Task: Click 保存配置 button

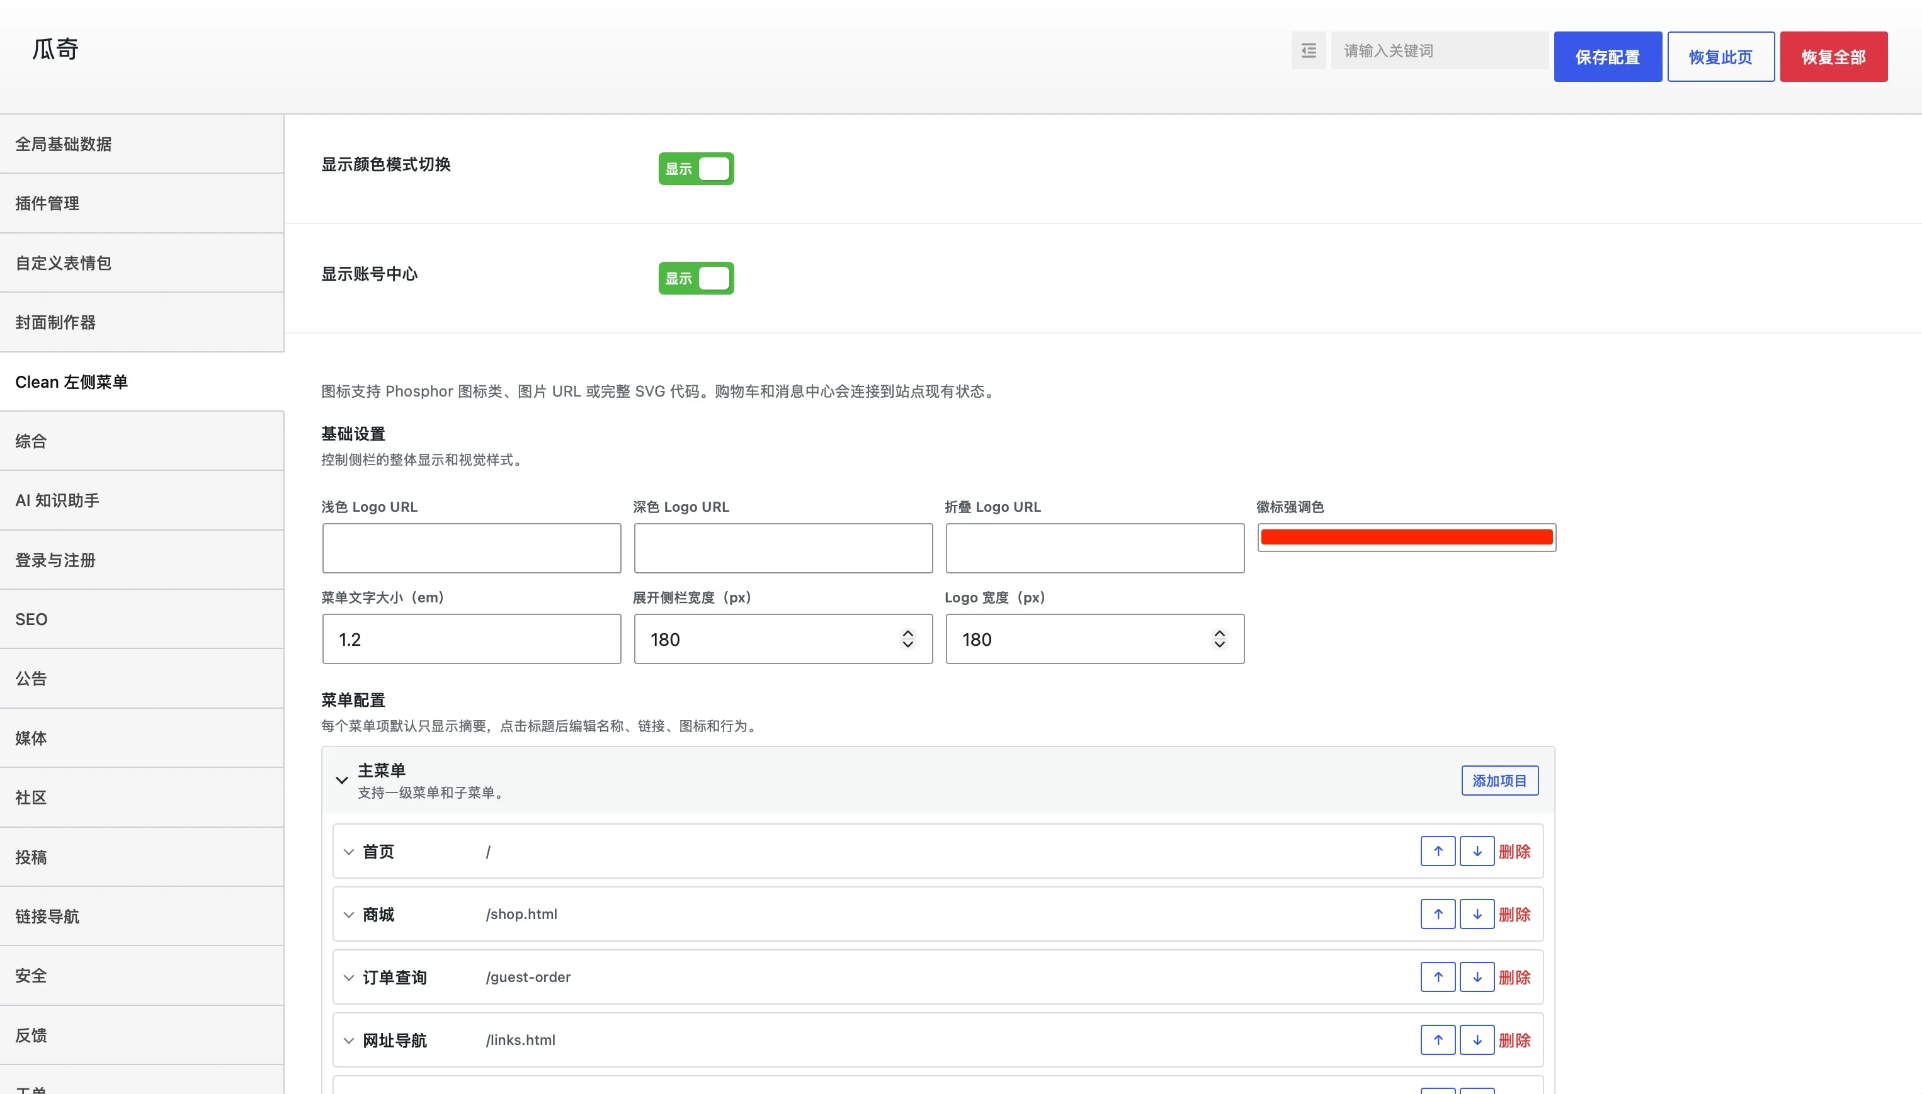Action: (1607, 57)
